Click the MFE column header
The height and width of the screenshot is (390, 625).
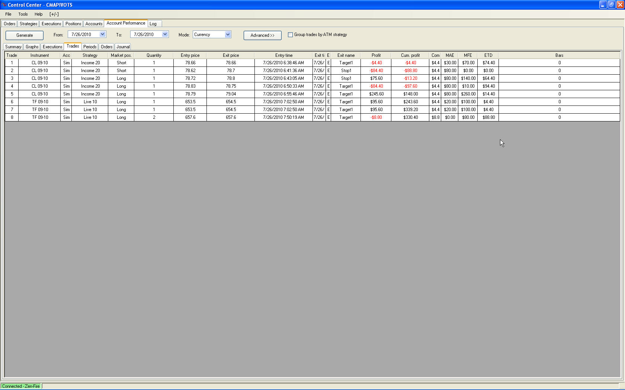468,55
